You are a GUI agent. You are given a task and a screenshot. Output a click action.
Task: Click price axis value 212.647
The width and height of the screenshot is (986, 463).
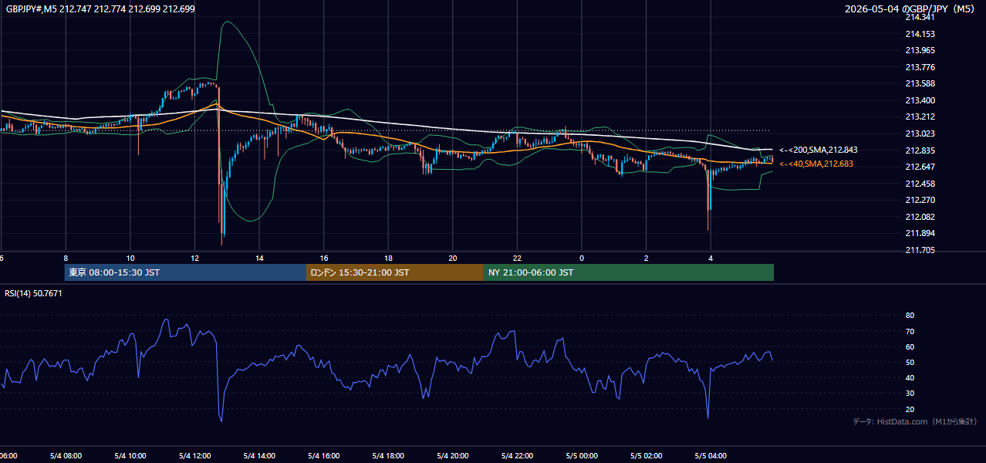pyautogui.click(x=920, y=167)
